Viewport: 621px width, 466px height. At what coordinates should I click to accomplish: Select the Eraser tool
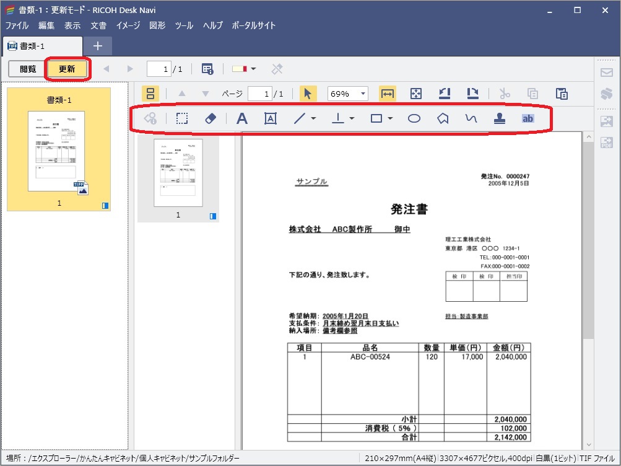point(210,118)
